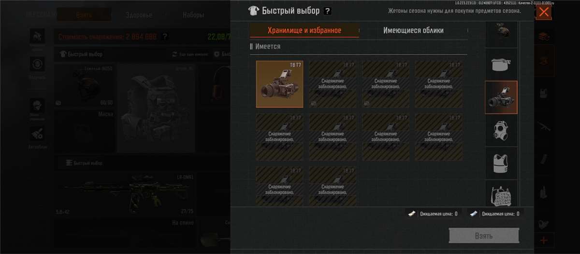Click the orange plus icon at bottom right
This screenshot has height=254, width=580.
tap(544, 240)
